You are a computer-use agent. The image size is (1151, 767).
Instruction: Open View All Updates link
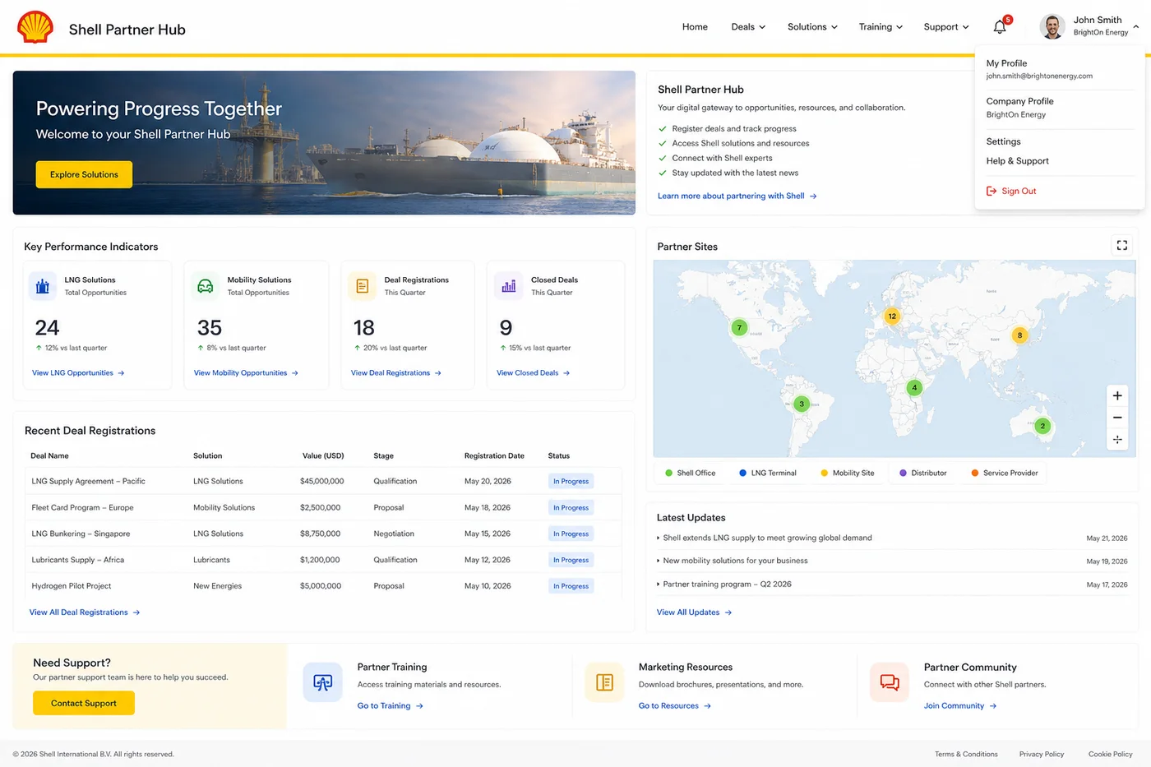coord(694,612)
